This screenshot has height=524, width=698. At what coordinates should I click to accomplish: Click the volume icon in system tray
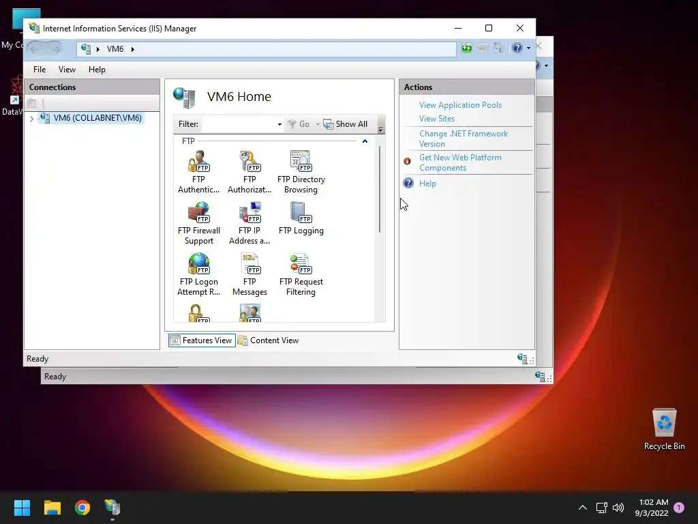click(618, 508)
